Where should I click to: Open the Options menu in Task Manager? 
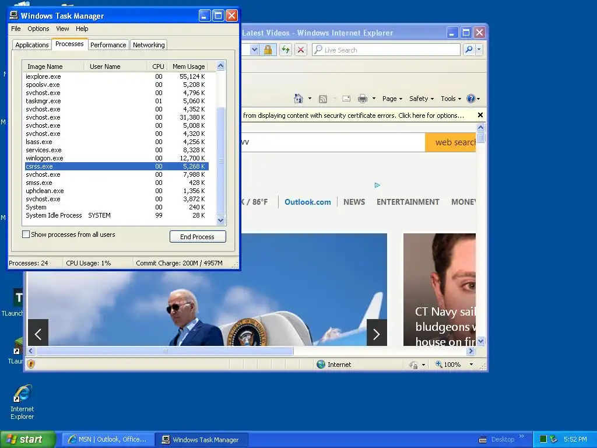38,29
